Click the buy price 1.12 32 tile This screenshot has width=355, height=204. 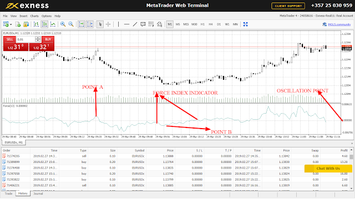coord(42,47)
